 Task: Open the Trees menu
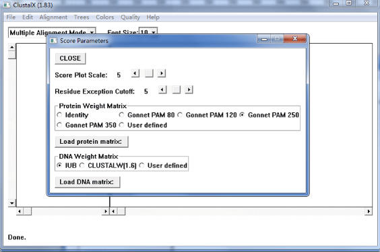[82, 17]
